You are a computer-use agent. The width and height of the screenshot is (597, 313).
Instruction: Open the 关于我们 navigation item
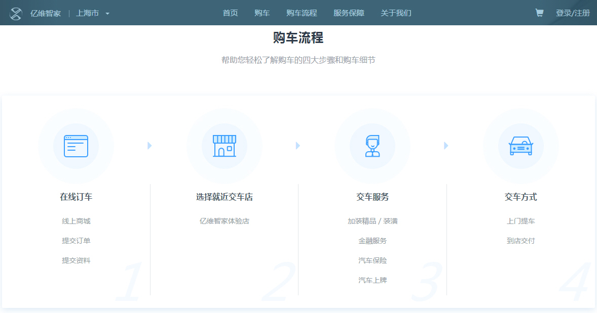point(396,13)
